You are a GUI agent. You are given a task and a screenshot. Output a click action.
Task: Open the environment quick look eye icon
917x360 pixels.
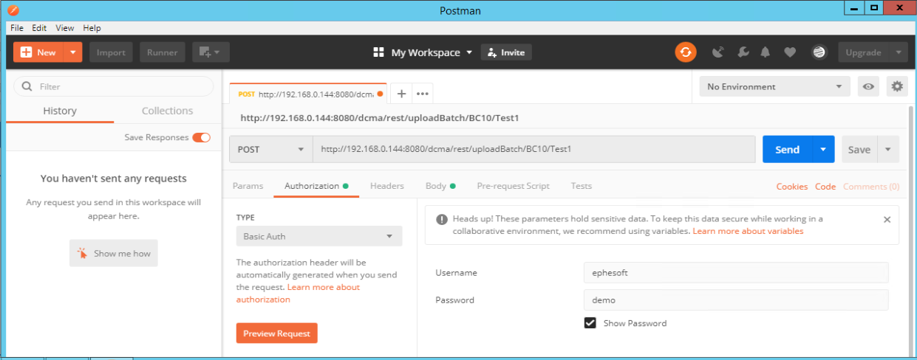coord(868,86)
